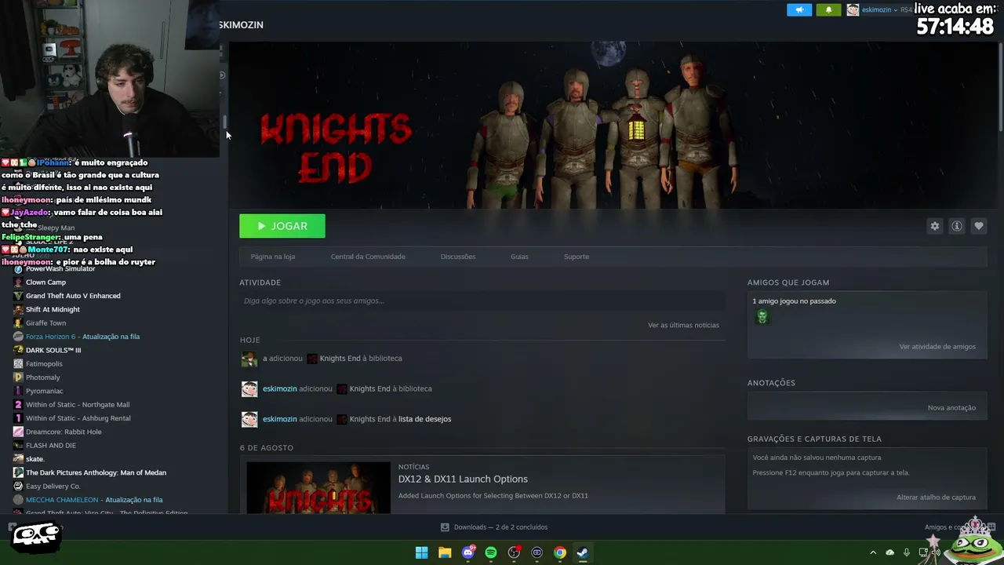Click the microphone icon in the system tray
The height and width of the screenshot is (565, 1004).
[x=907, y=552]
